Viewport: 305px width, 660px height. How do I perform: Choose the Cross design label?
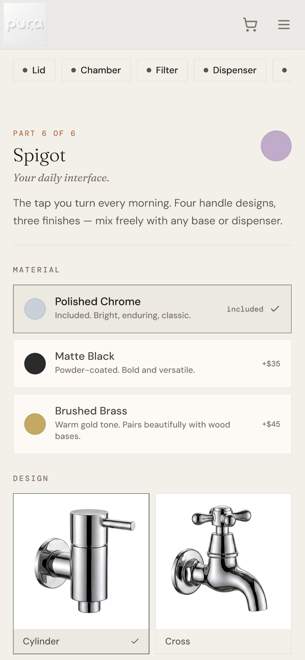coord(177,641)
